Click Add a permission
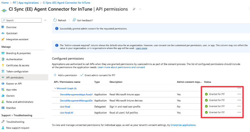The width and height of the screenshot is (250, 132). [68, 75]
